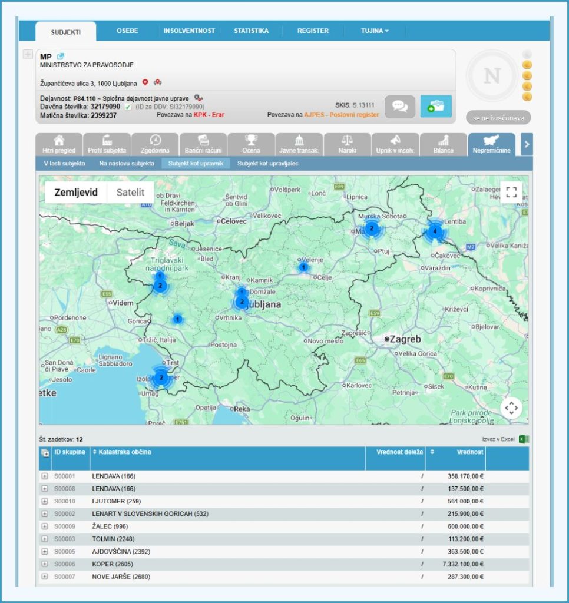Switch to the INSOLVENTNOST tab
This screenshot has width=569, height=603.
(189, 31)
